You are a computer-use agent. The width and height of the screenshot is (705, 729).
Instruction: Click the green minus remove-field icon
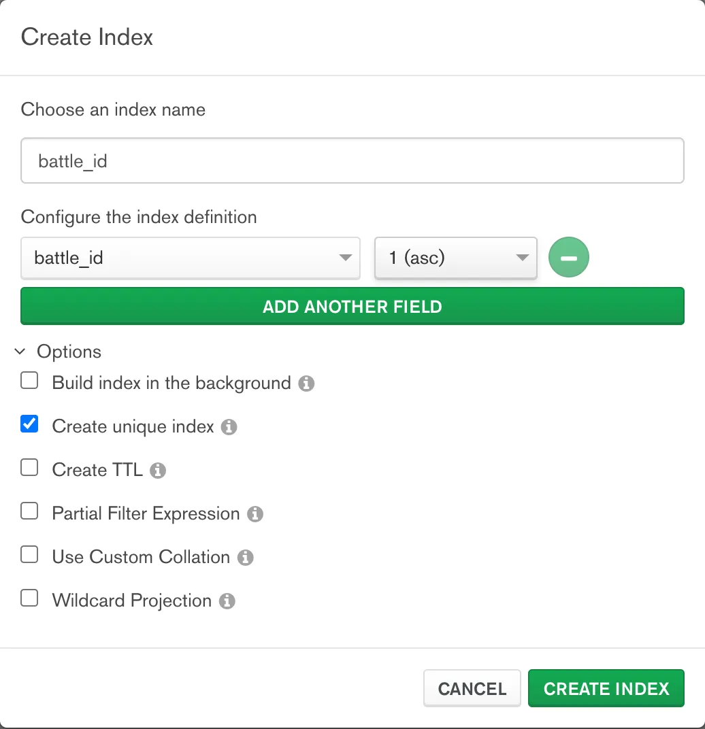tap(569, 257)
